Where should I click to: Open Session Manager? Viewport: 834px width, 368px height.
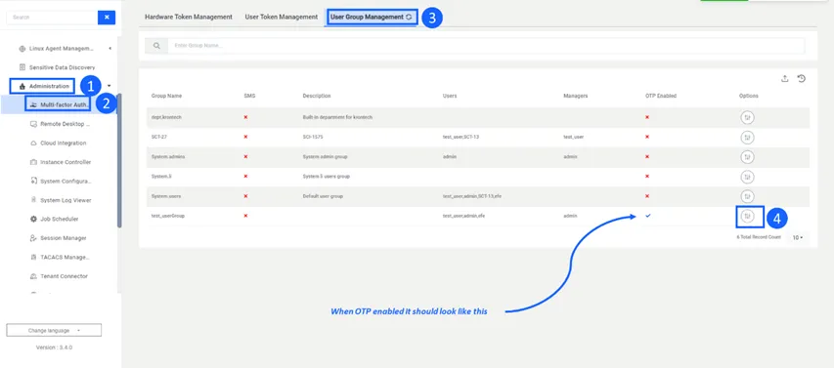coord(64,238)
